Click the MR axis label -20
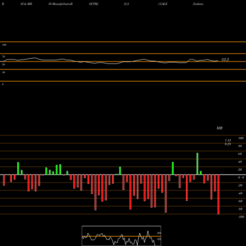Image resolution: width=246 pixels, height=246 pixels. point(240,185)
